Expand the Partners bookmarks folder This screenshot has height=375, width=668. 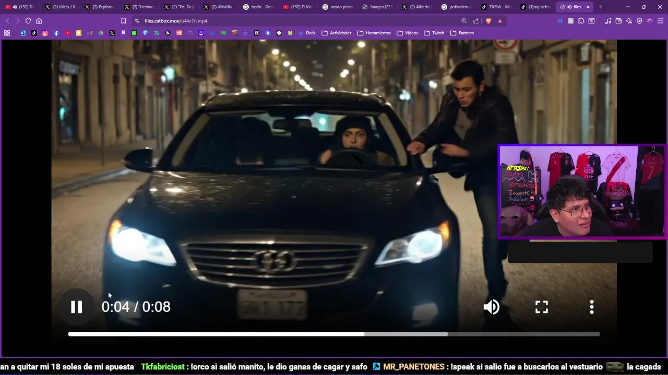click(x=462, y=33)
